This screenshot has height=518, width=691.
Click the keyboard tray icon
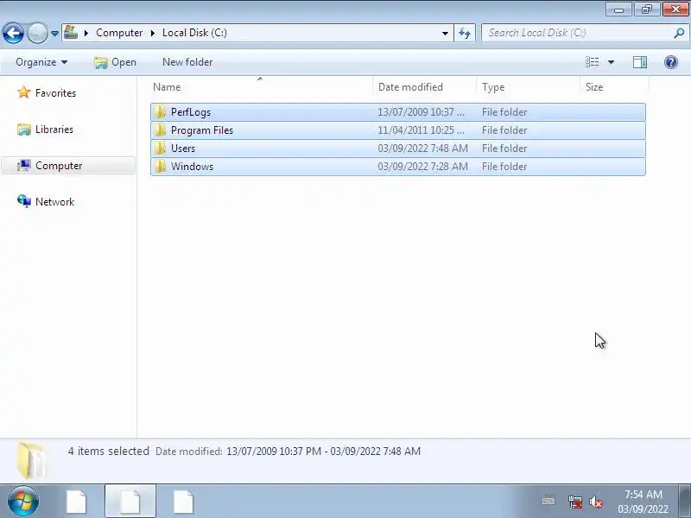(x=548, y=501)
